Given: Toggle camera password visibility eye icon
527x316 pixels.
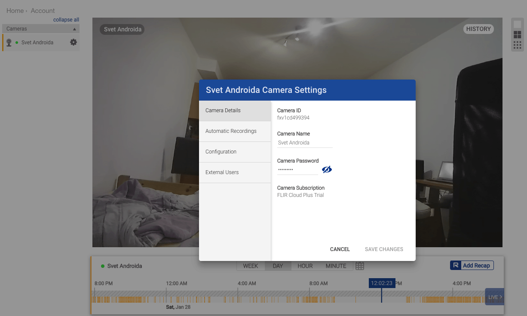Looking at the screenshot, I should pyautogui.click(x=327, y=170).
